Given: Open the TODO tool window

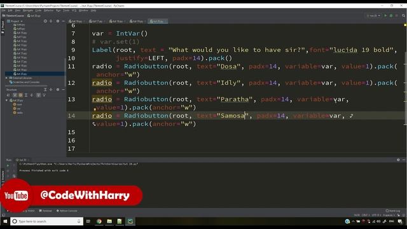Looking at the screenshot, I should 29,211.
